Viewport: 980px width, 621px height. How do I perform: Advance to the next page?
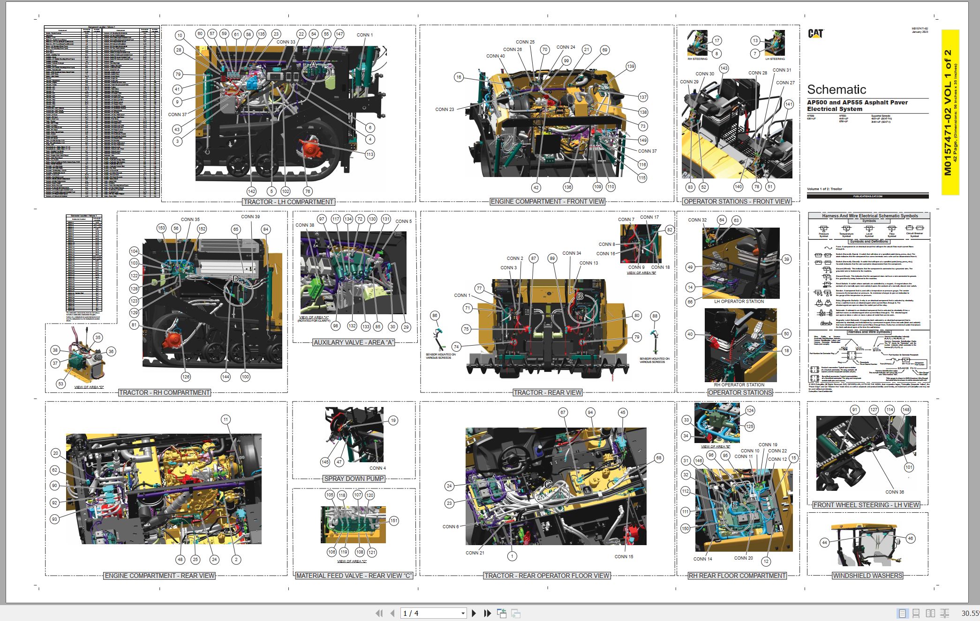474,613
